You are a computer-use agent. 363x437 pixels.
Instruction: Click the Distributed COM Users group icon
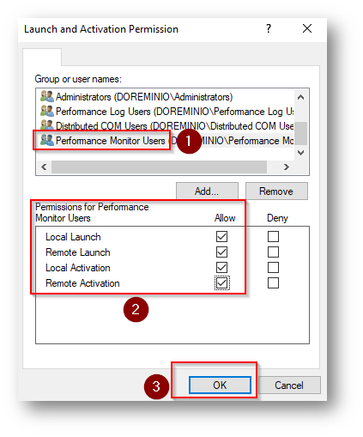[x=46, y=125]
